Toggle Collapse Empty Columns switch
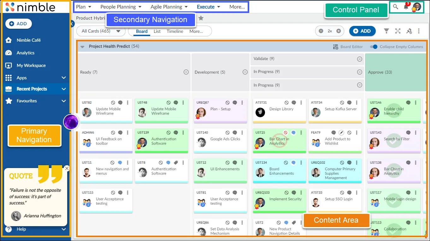The image size is (430, 241). click(374, 47)
